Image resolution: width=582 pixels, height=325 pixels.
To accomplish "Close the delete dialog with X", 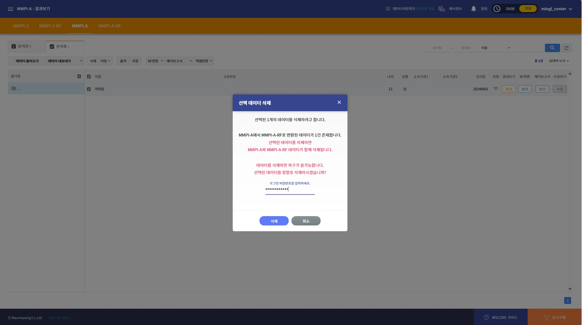I will 339,102.
